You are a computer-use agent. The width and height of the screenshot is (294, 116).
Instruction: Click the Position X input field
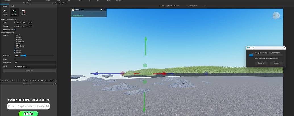pos(18,26)
